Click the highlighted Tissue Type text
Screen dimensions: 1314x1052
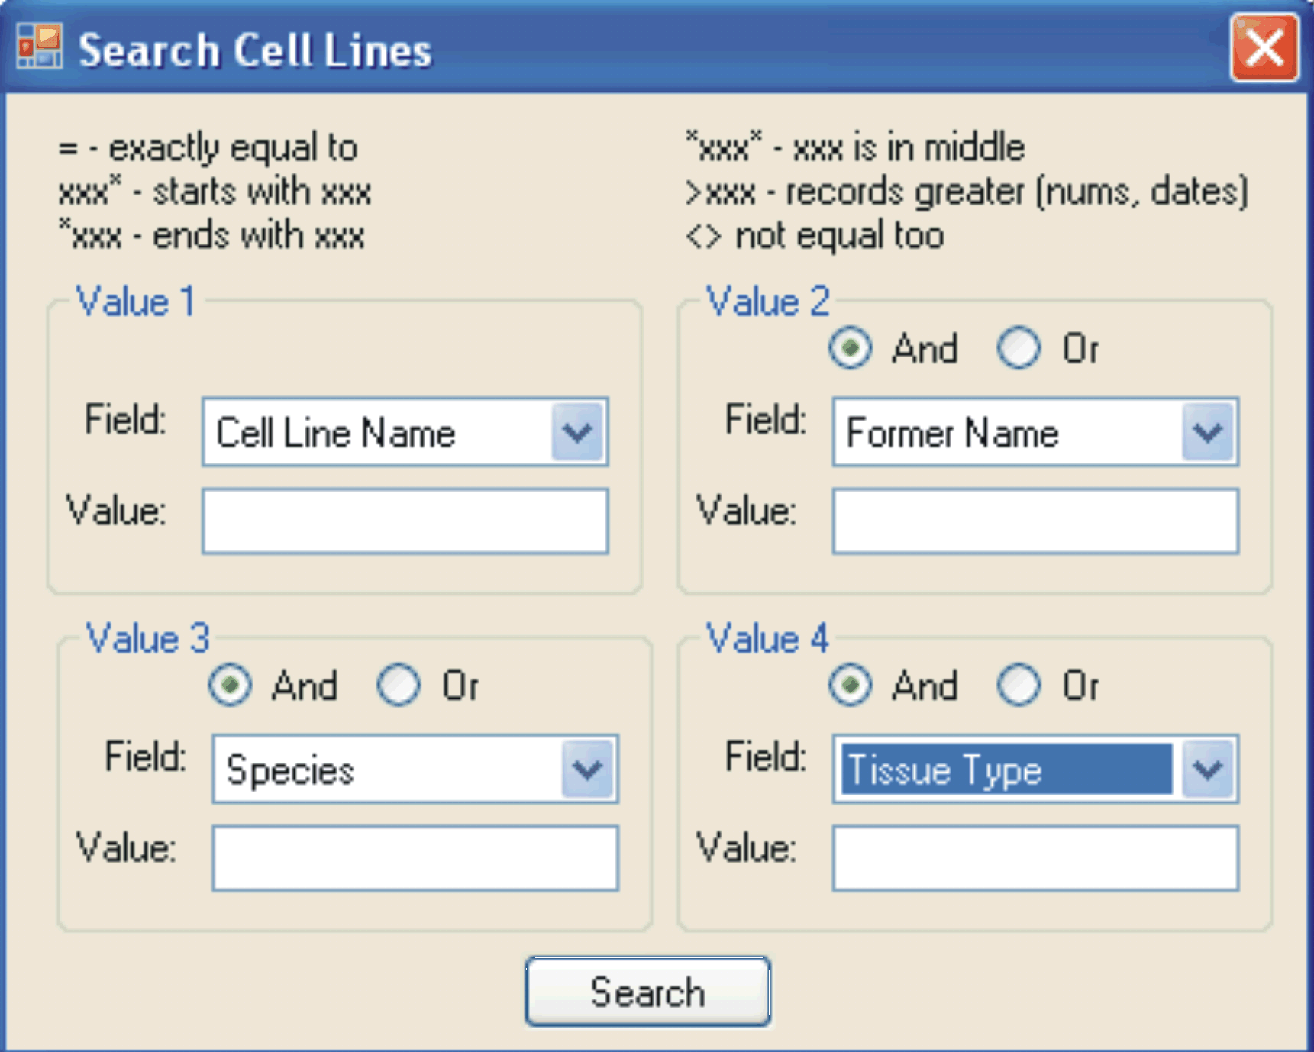(x=945, y=770)
